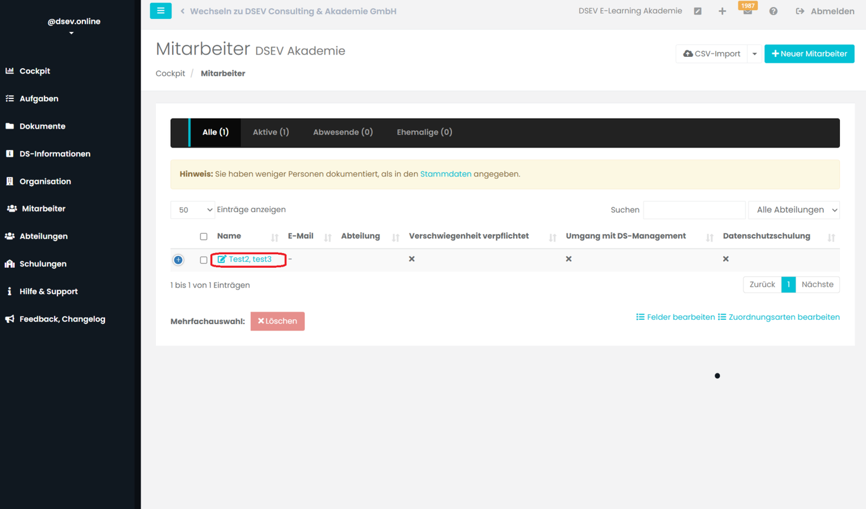Viewport: 866px width, 509px height.
Task: Expand the CSV-Import dropdown arrow
Action: click(754, 54)
